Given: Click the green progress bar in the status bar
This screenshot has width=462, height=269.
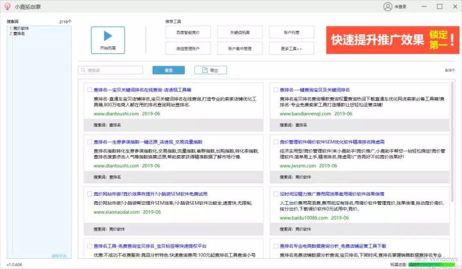Looking at the screenshot, I should (432, 265).
